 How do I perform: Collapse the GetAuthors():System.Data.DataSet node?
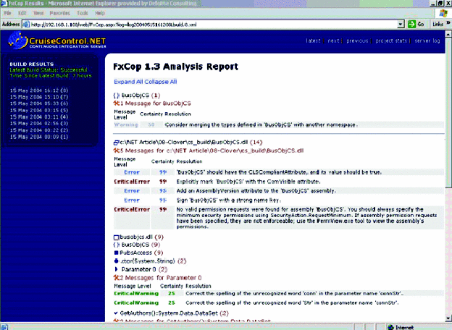[x=117, y=311]
